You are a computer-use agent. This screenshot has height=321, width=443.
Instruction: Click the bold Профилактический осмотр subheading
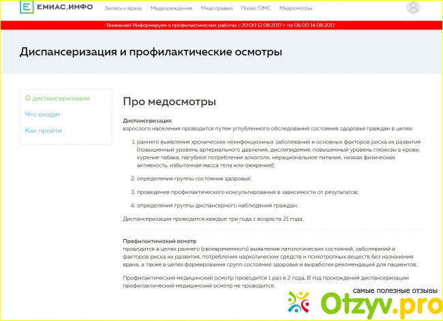[159, 241]
